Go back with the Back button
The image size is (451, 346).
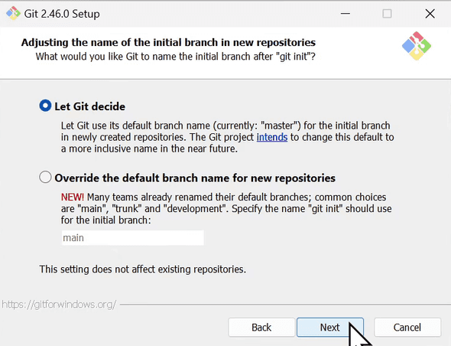point(261,328)
